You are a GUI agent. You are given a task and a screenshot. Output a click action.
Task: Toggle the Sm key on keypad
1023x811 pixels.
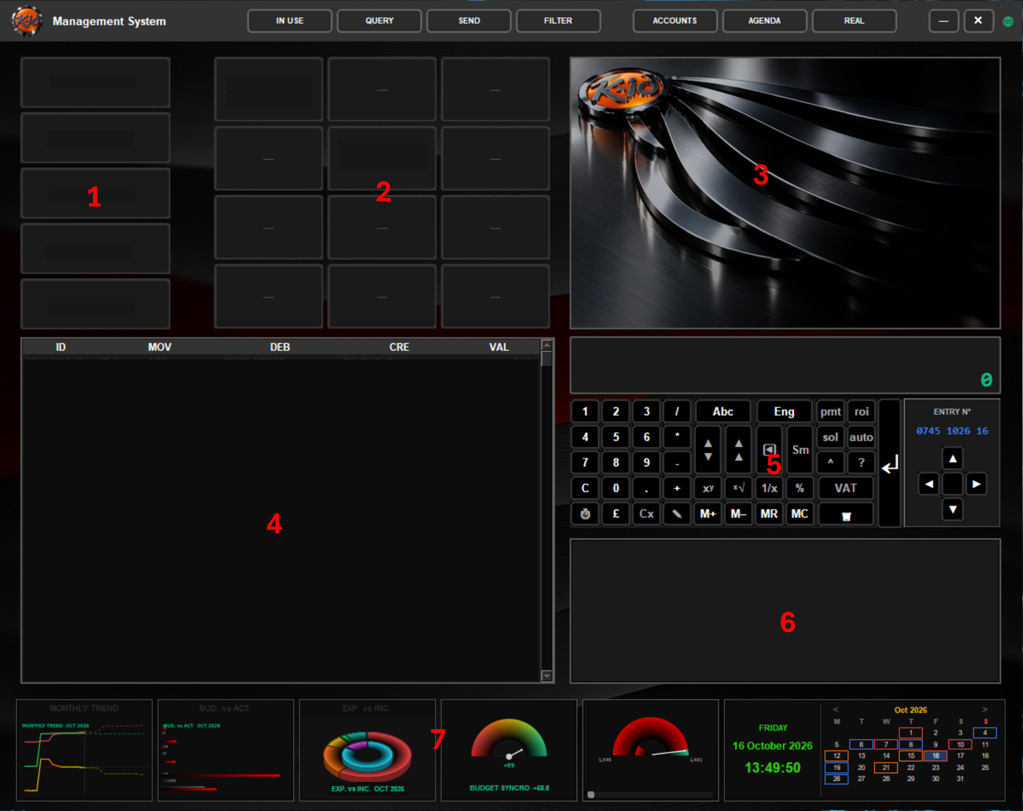pos(800,449)
